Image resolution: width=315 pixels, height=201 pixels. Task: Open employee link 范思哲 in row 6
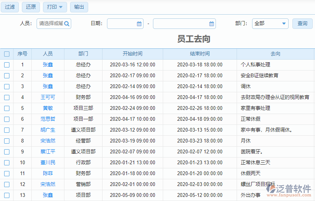pyautogui.click(x=48, y=119)
